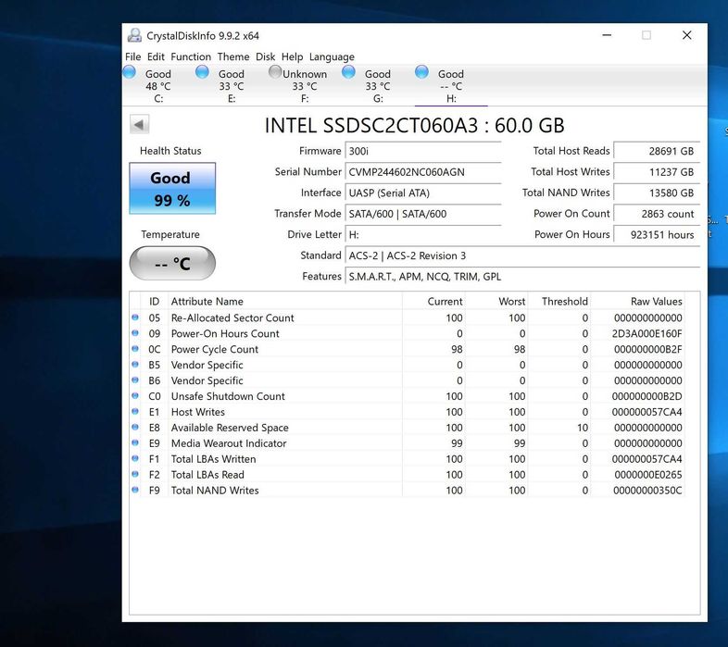
Task: Open the Theme menu
Action: (233, 56)
